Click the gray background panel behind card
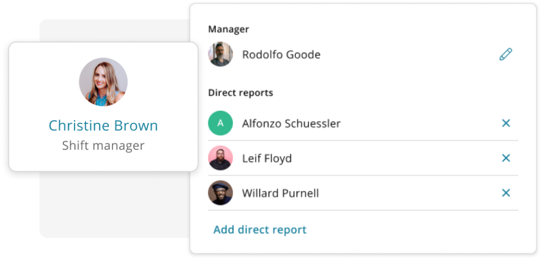This screenshot has width=541, height=259. (x=114, y=205)
